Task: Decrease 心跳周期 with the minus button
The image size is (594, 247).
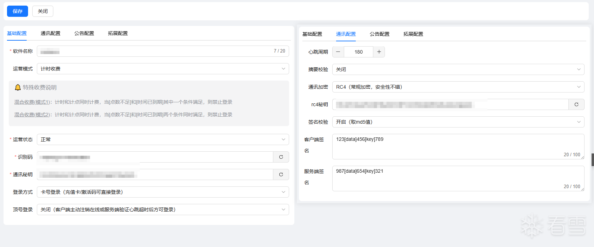Action: tap(338, 52)
